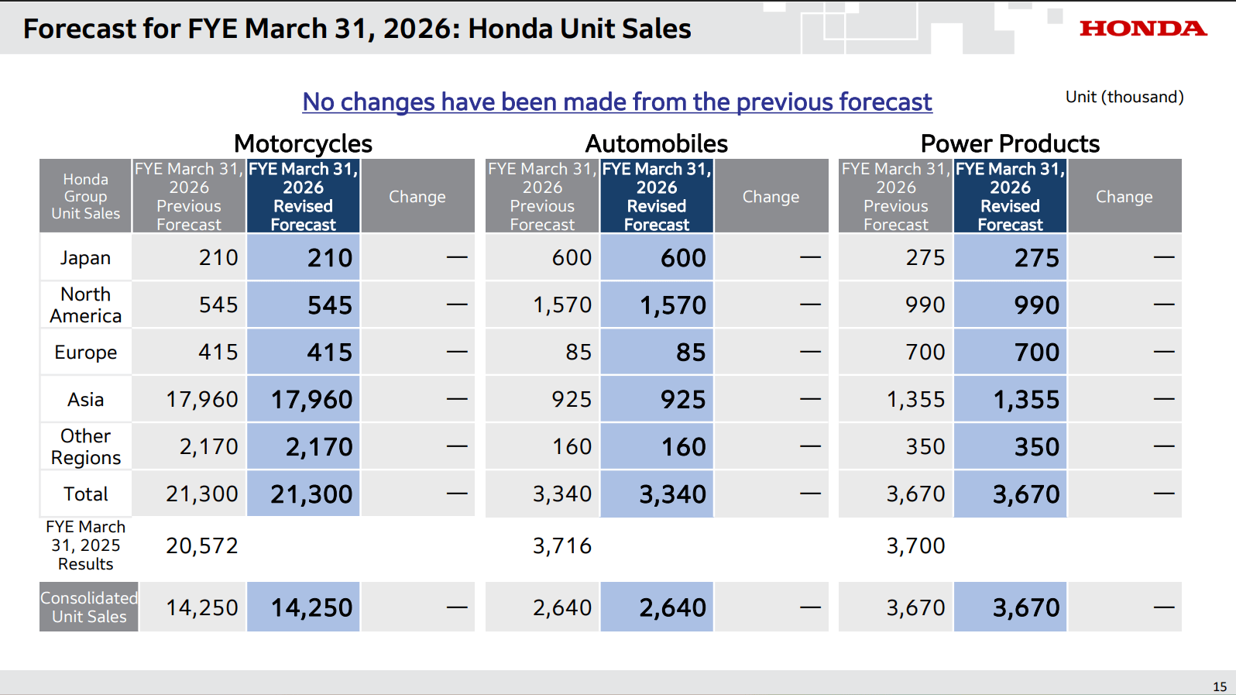Click the slide title about Honda Unit Sales
The width and height of the screenshot is (1236, 695).
pyautogui.click(x=357, y=29)
